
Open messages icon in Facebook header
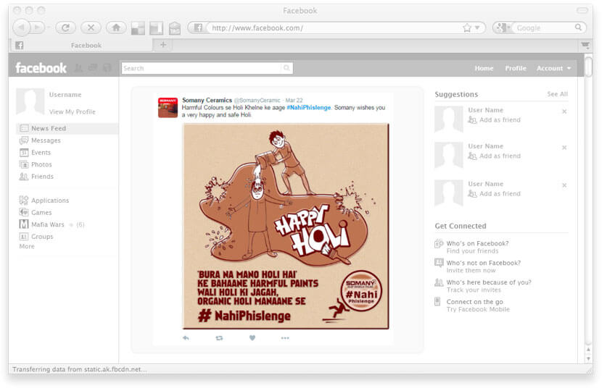(x=93, y=68)
